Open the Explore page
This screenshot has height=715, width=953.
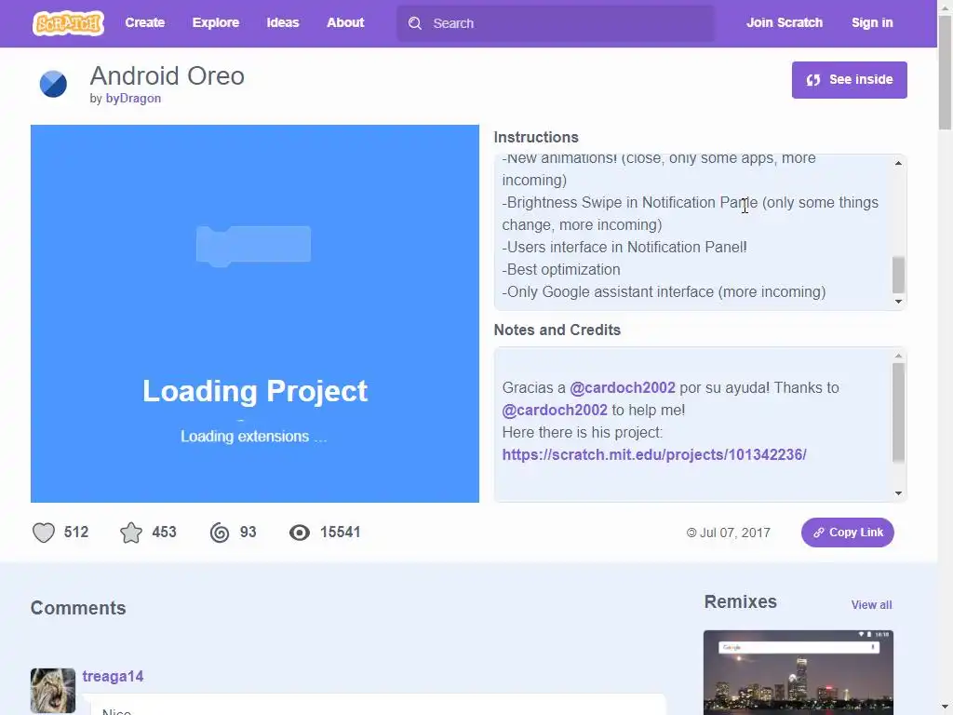pyautogui.click(x=216, y=22)
